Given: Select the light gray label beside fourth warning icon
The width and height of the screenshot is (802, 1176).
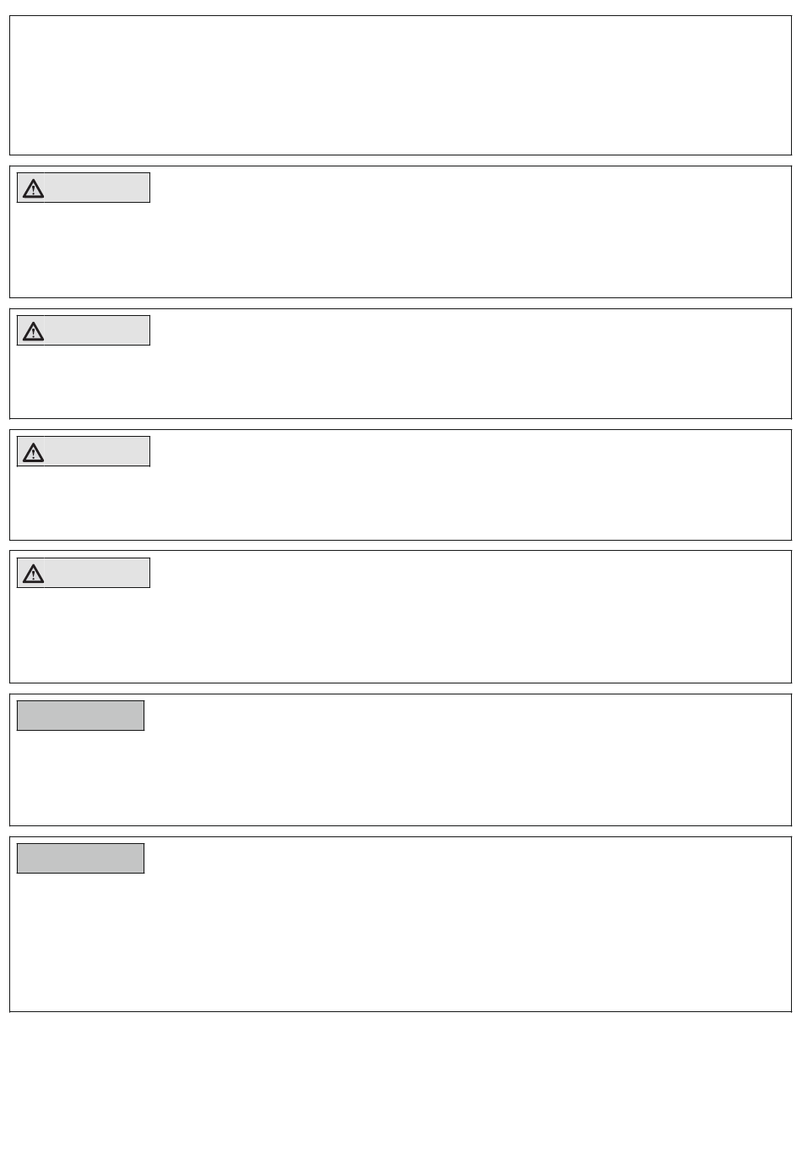Looking at the screenshot, I should tap(96, 573).
